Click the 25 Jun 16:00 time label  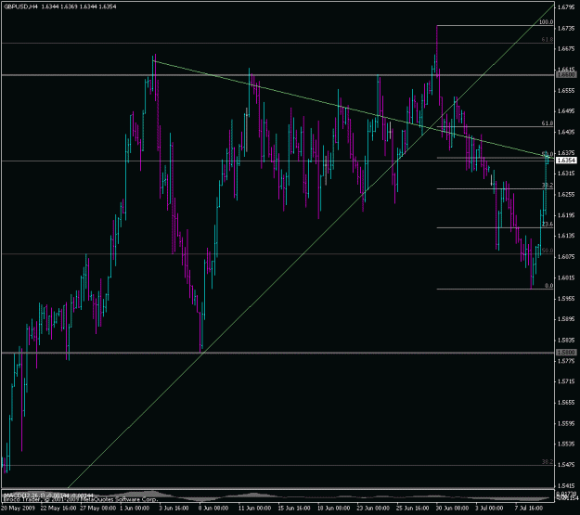[413, 508]
